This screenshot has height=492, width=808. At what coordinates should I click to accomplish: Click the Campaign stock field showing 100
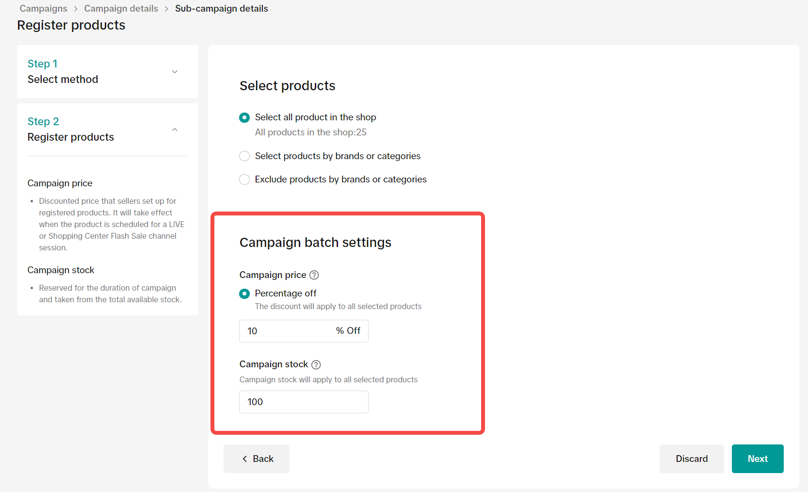[304, 402]
